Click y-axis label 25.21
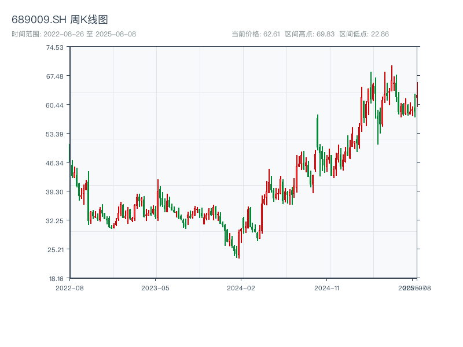Image resolution: width=463 pixels, height=347 pixels. tap(56, 250)
